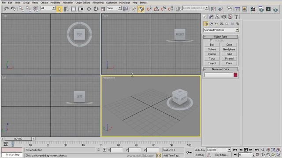Click the Redo arrow icon
Screen dimensions: 282x158
coord(13,9)
